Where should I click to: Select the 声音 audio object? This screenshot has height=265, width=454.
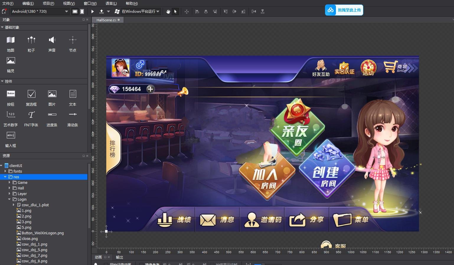point(52,44)
